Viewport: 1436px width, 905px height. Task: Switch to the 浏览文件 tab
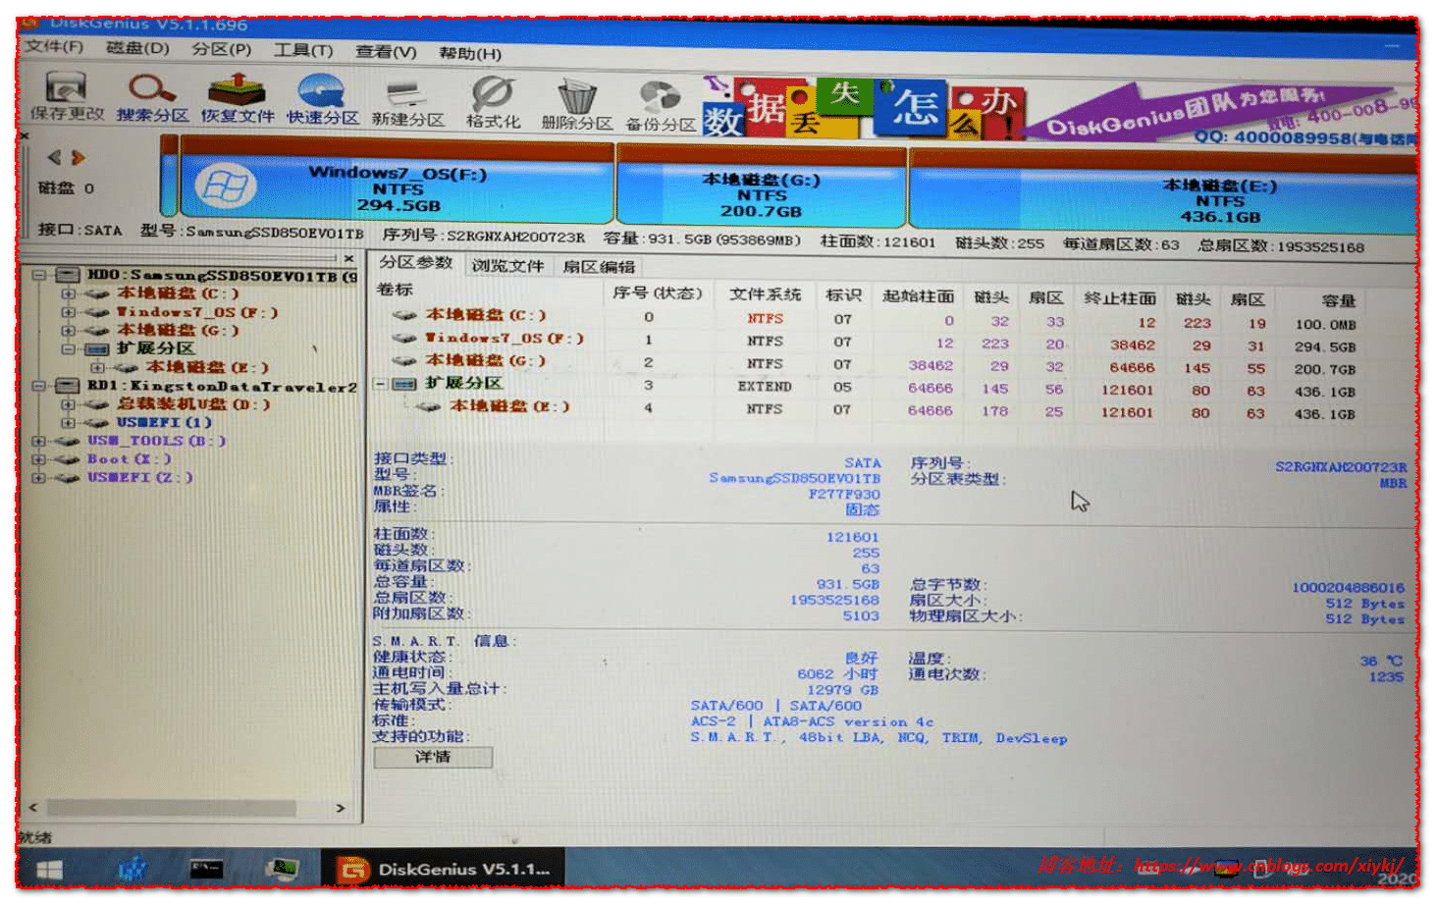(507, 265)
